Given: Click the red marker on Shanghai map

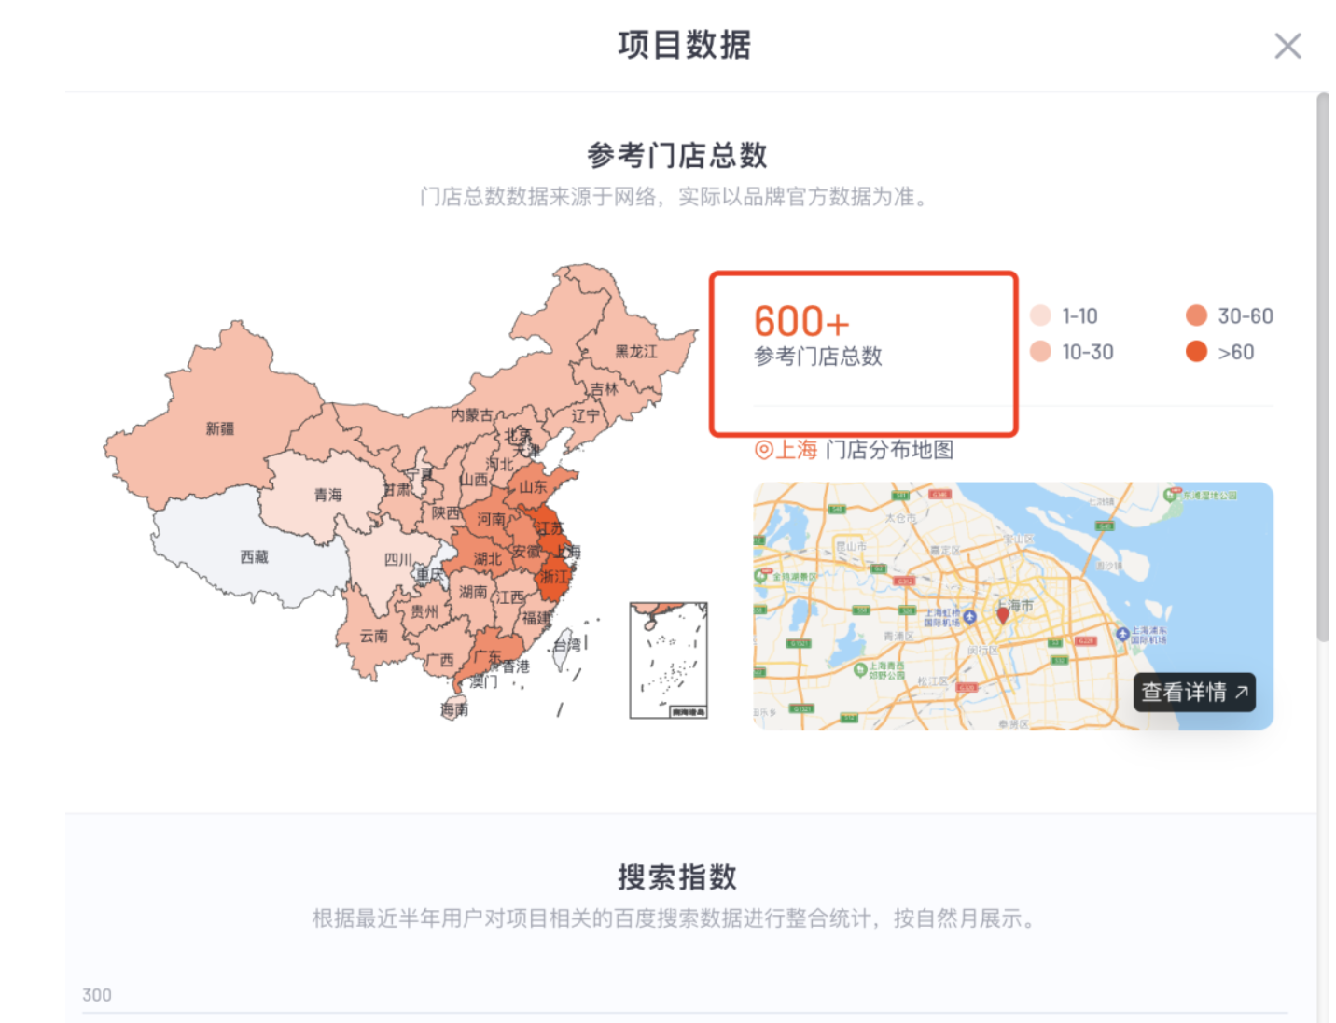Looking at the screenshot, I should (x=1003, y=614).
